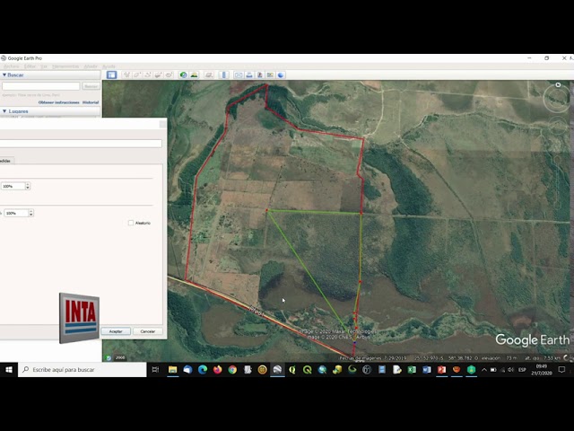The image size is (574, 431).
Task: Click the Buscar search button
Action: [x=91, y=86]
